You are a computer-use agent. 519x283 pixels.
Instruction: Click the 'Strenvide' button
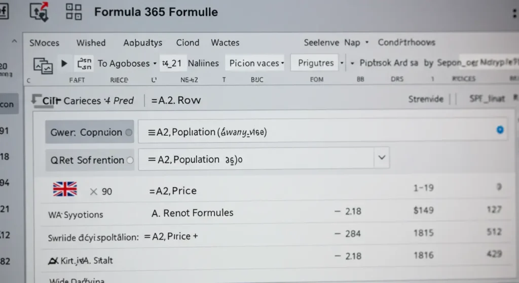click(426, 99)
